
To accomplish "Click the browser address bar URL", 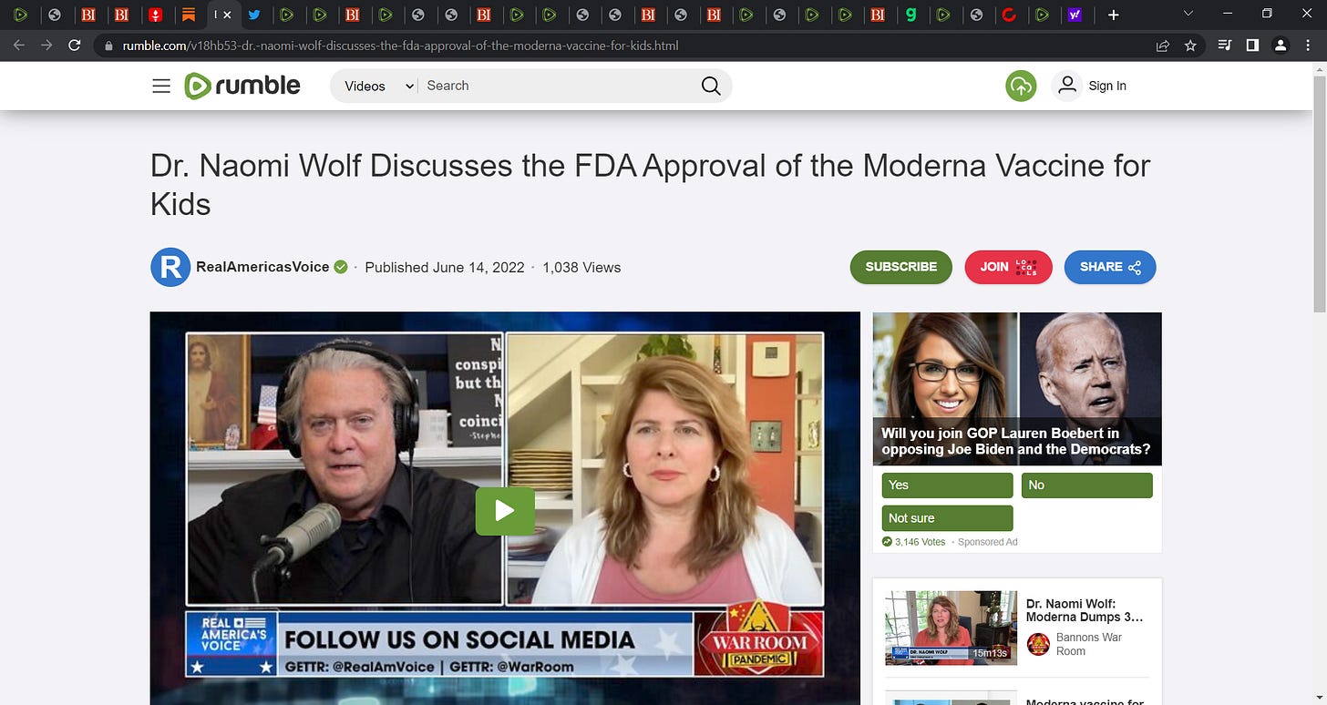I will (x=401, y=46).
